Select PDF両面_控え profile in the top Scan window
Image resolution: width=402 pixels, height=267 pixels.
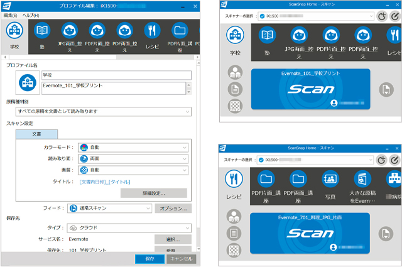pyautogui.click(x=363, y=43)
